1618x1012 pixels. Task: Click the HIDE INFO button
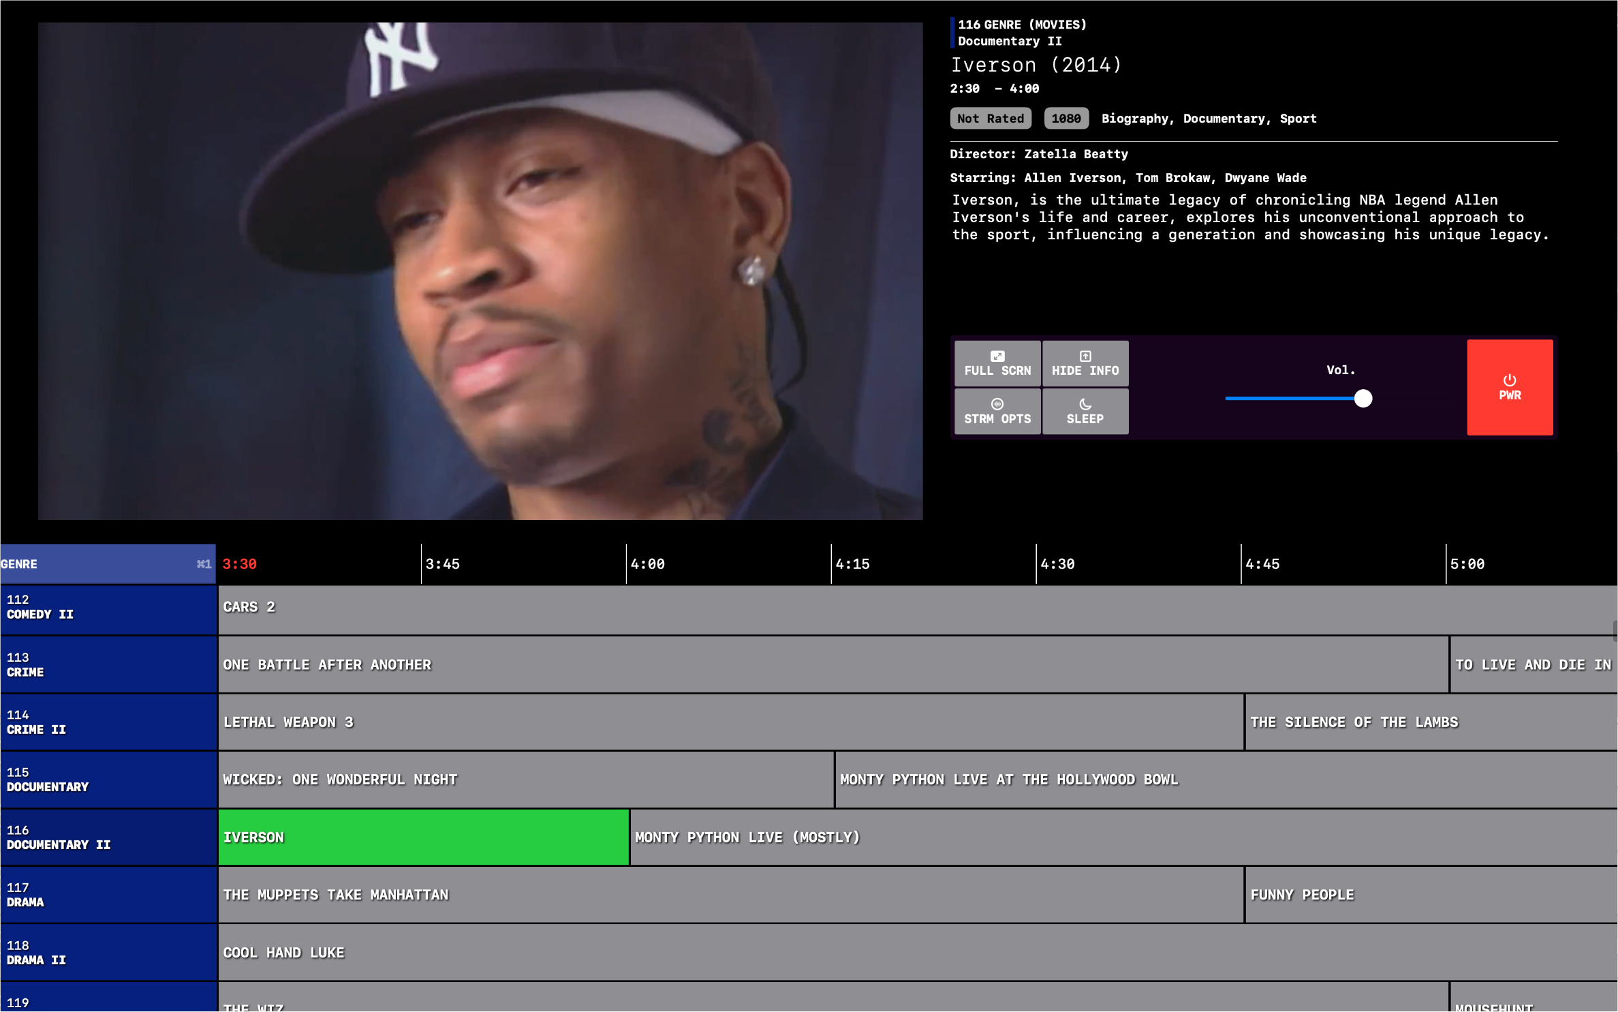click(1085, 364)
